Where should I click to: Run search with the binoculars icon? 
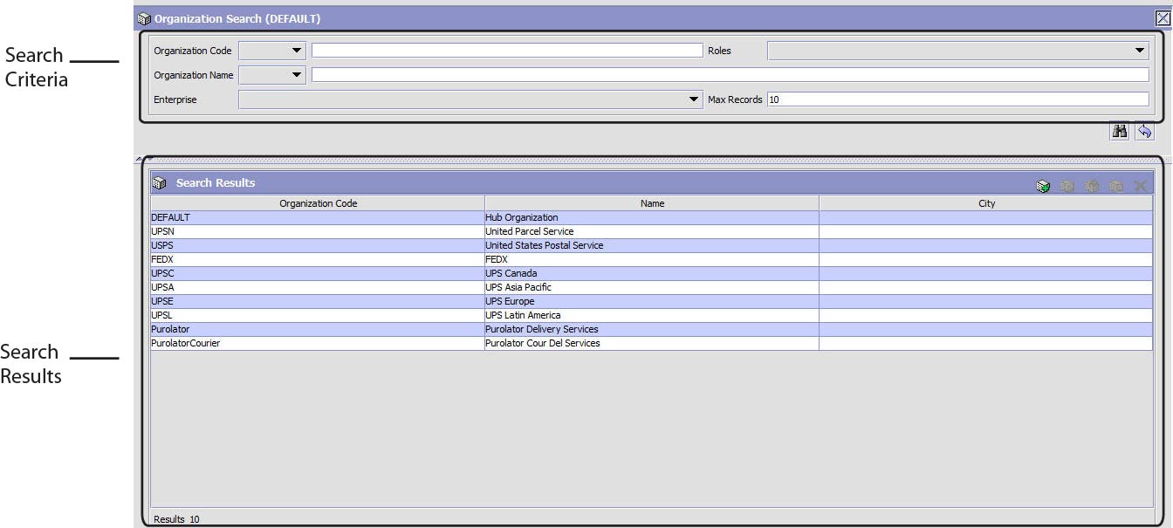(x=1120, y=131)
